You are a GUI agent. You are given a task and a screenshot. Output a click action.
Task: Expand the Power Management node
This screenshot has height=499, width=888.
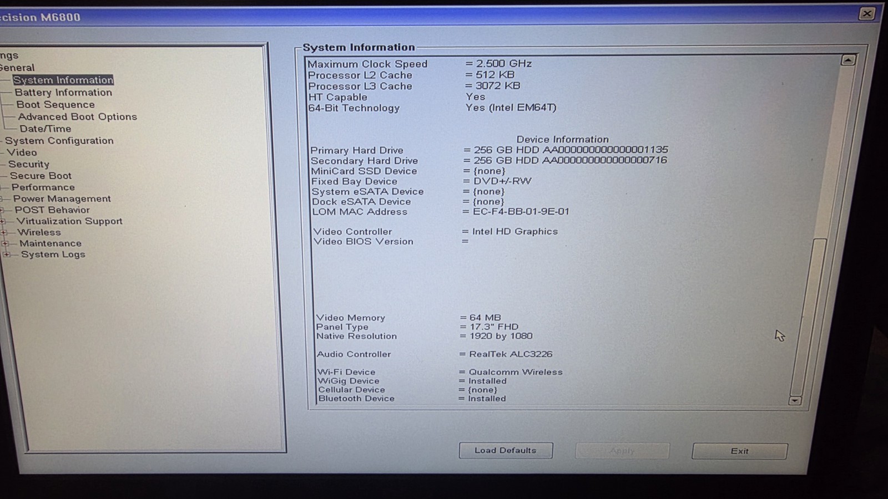(x=2, y=198)
